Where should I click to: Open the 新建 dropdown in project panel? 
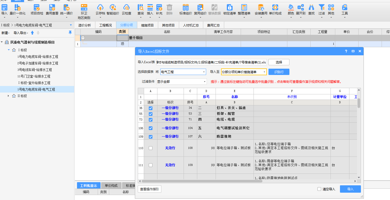(6, 33)
